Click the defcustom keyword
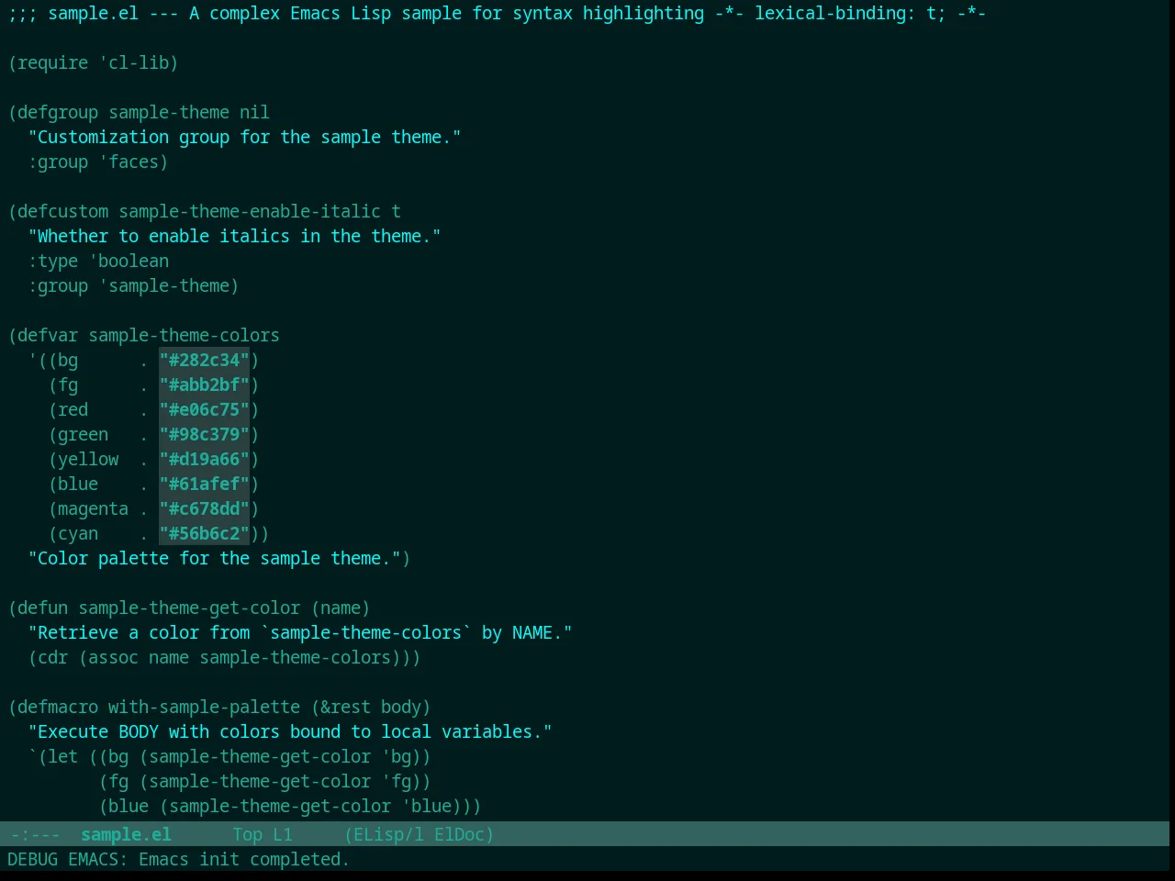Screen dimensions: 1175x881 click(62, 211)
